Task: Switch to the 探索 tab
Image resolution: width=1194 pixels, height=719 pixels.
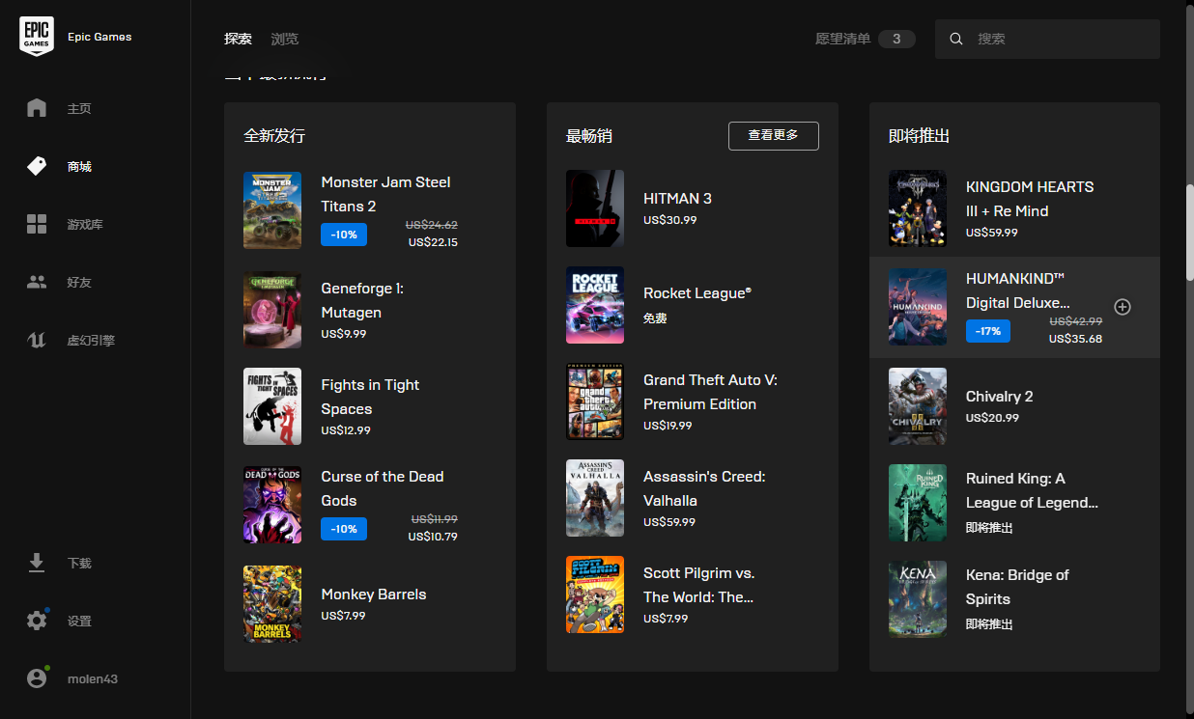Action: tap(238, 39)
